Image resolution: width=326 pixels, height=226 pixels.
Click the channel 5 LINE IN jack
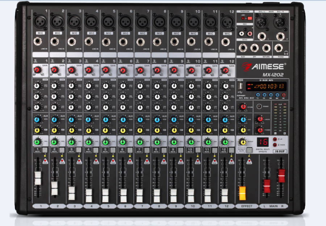[x=106, y=42]
